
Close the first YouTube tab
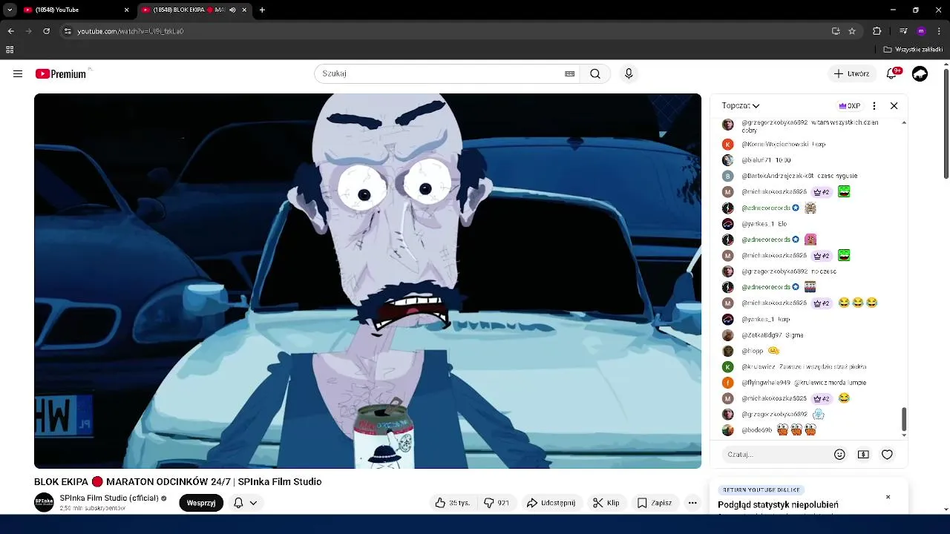pyautogui.click(x=126, y=10)
